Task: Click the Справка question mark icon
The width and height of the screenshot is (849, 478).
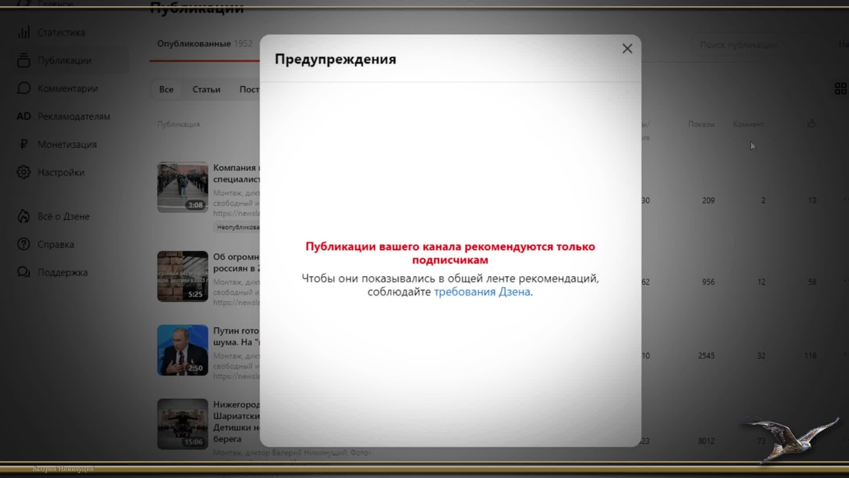Action: point(23,244)
